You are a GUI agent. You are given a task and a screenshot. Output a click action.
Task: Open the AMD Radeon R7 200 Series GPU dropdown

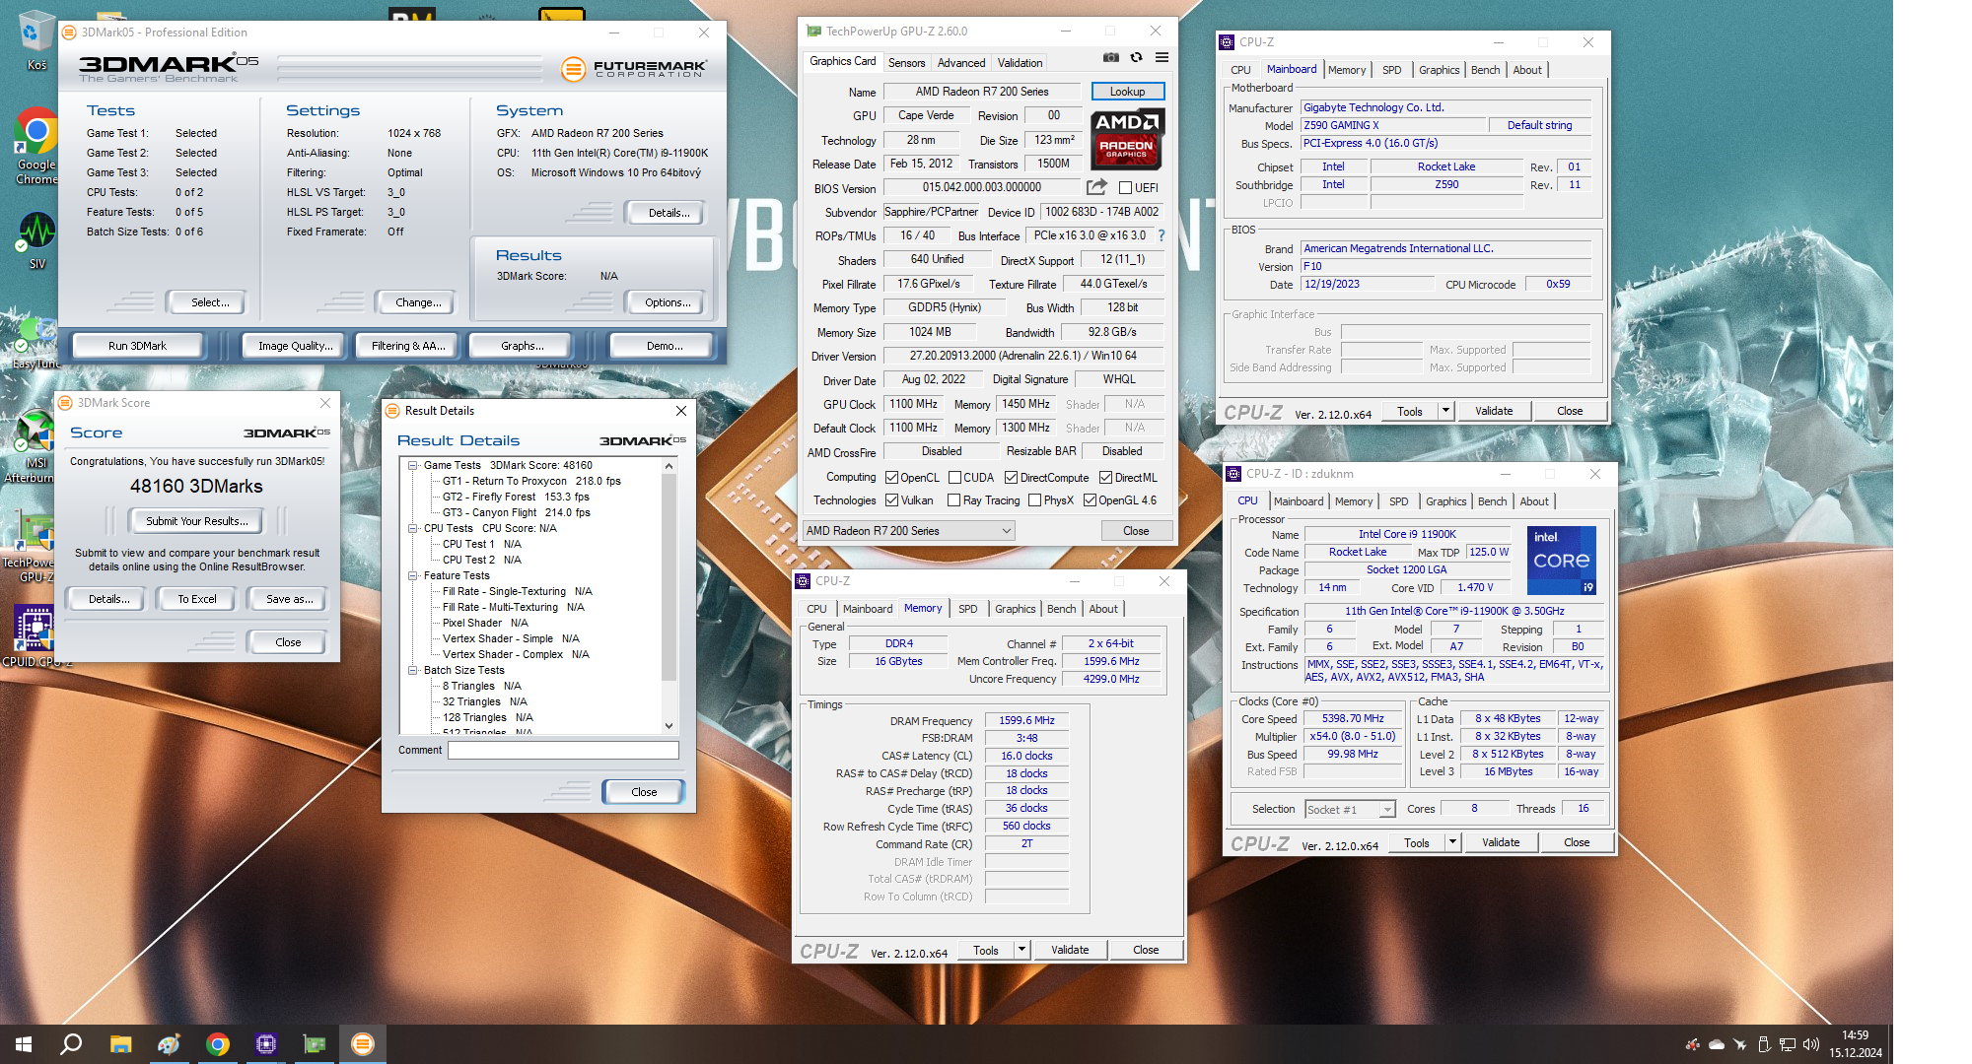[908, 531]
